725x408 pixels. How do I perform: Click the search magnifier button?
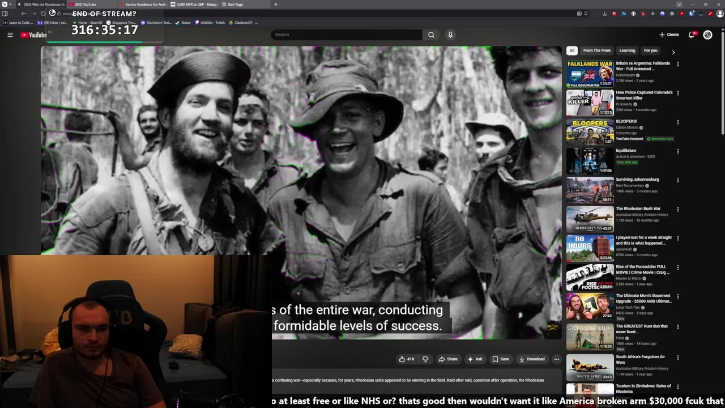431,35
